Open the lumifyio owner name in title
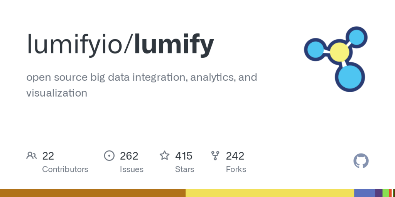Image resolution: width=395 pixels, height=197 pixels. pos(78,45)
